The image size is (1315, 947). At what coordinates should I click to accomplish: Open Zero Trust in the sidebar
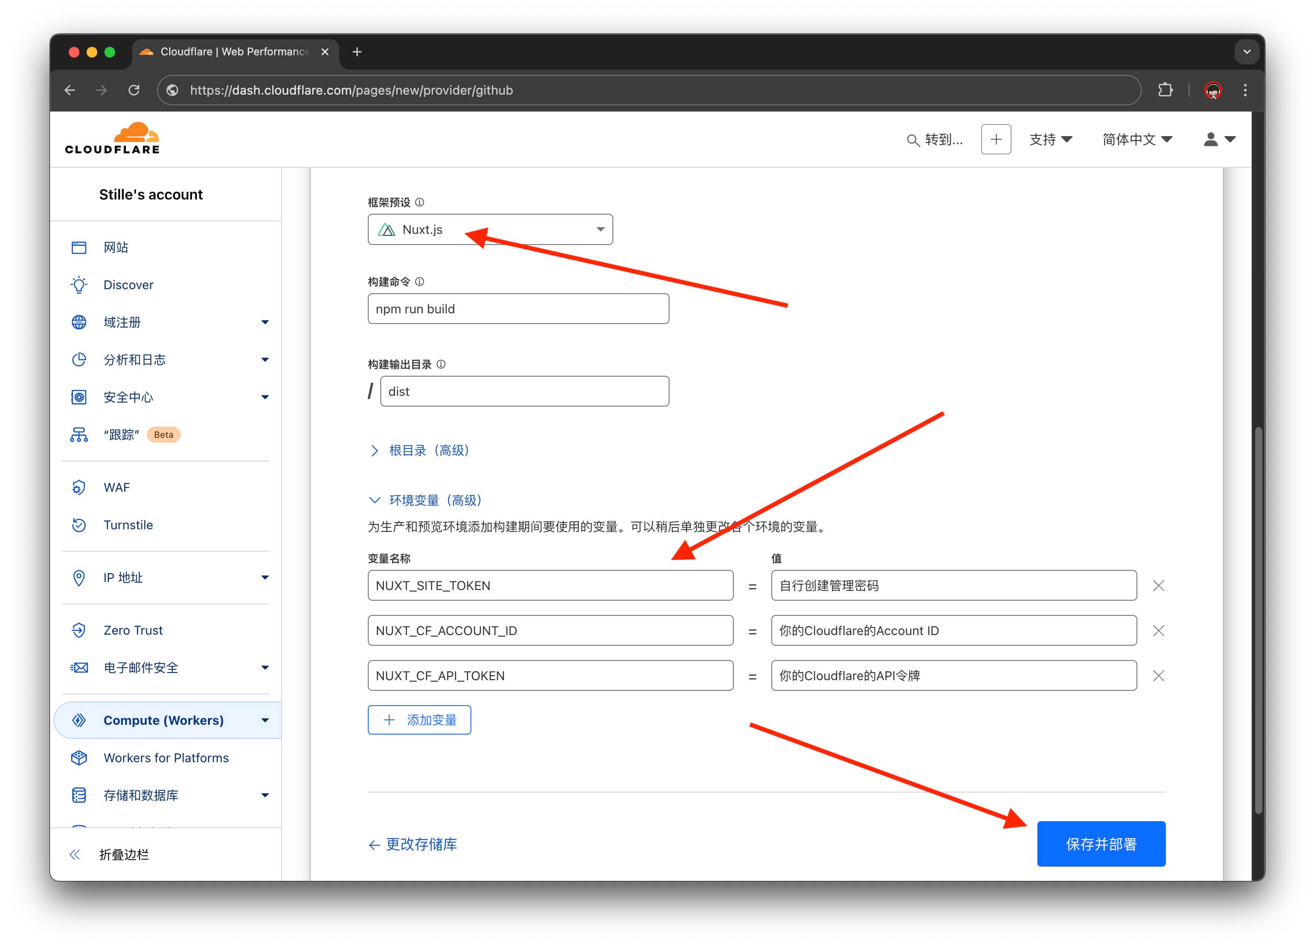tap(133, 630)
